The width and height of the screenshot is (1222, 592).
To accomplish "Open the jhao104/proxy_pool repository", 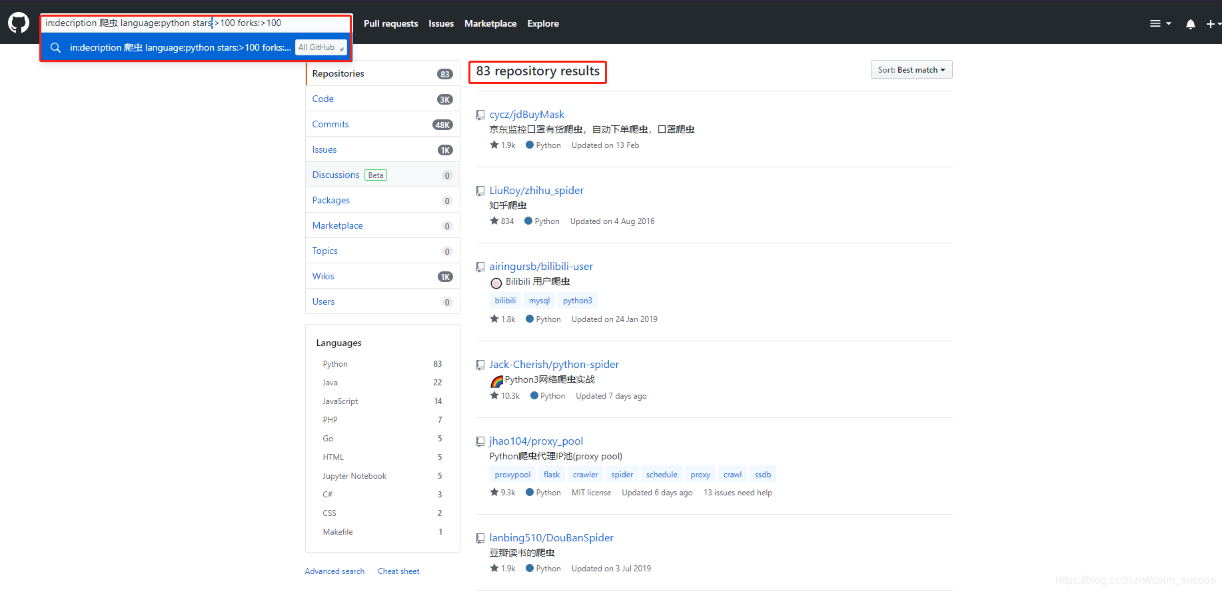I will click(x=536, y=441).
